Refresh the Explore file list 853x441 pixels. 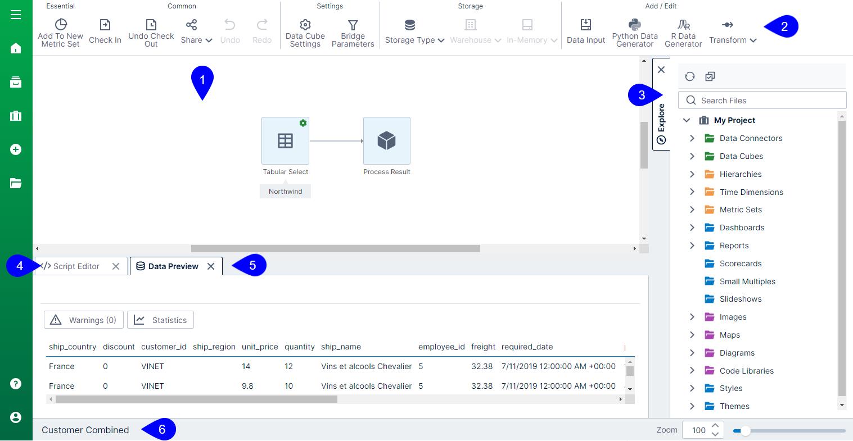coord(689,76)
